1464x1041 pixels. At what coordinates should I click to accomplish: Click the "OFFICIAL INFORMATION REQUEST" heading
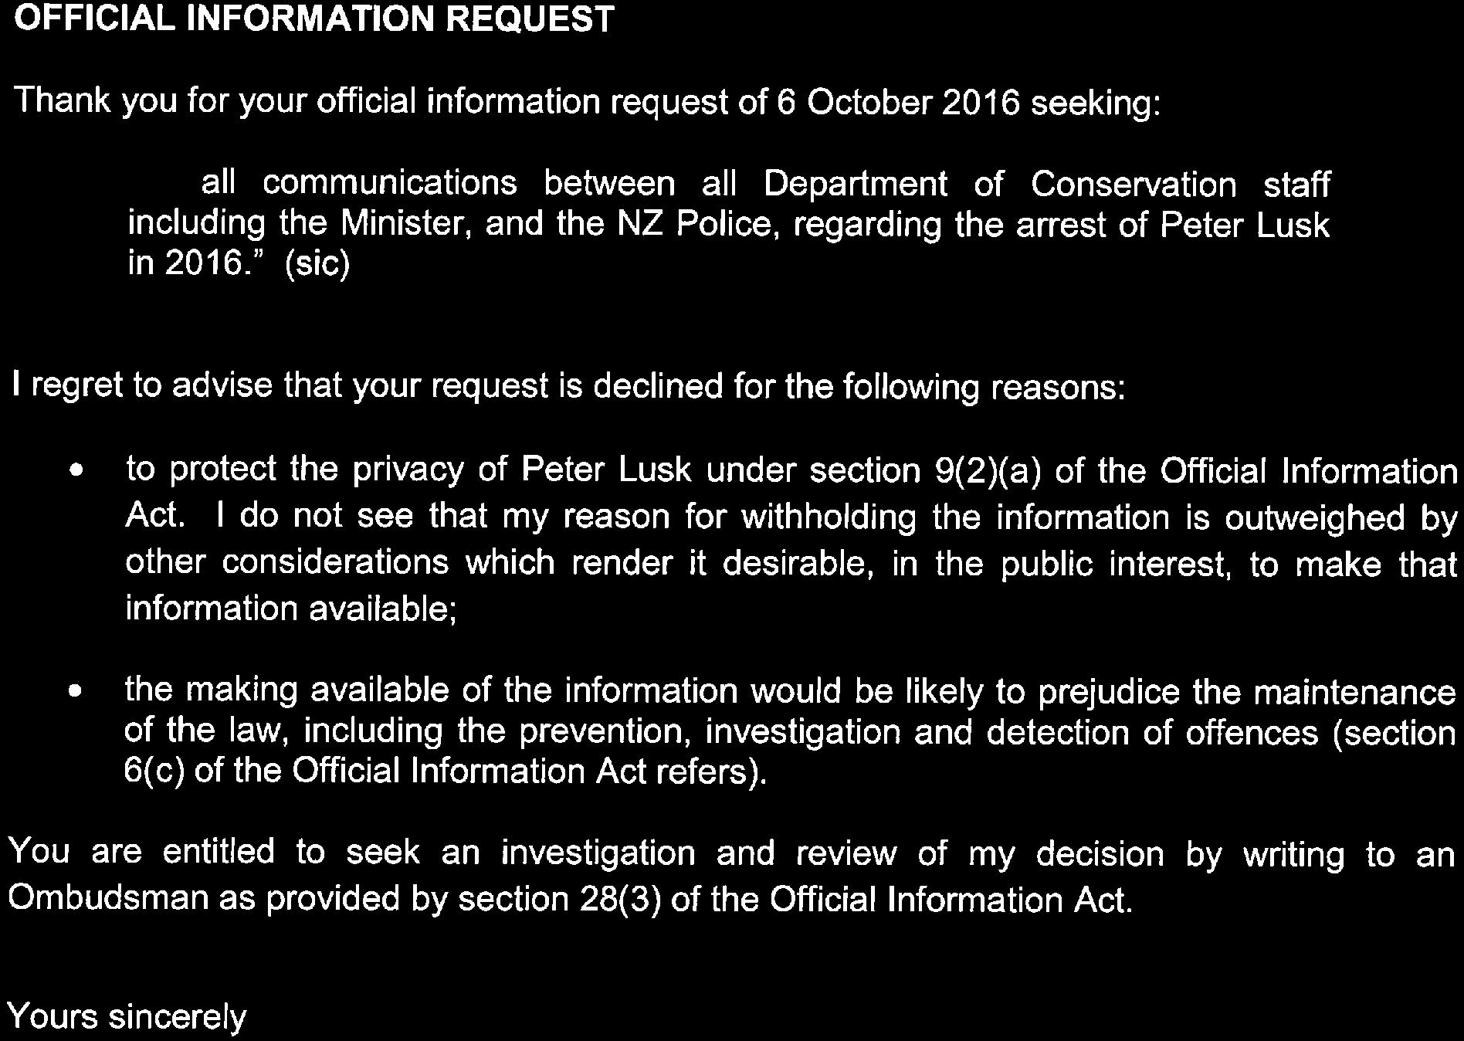(314, 20)
